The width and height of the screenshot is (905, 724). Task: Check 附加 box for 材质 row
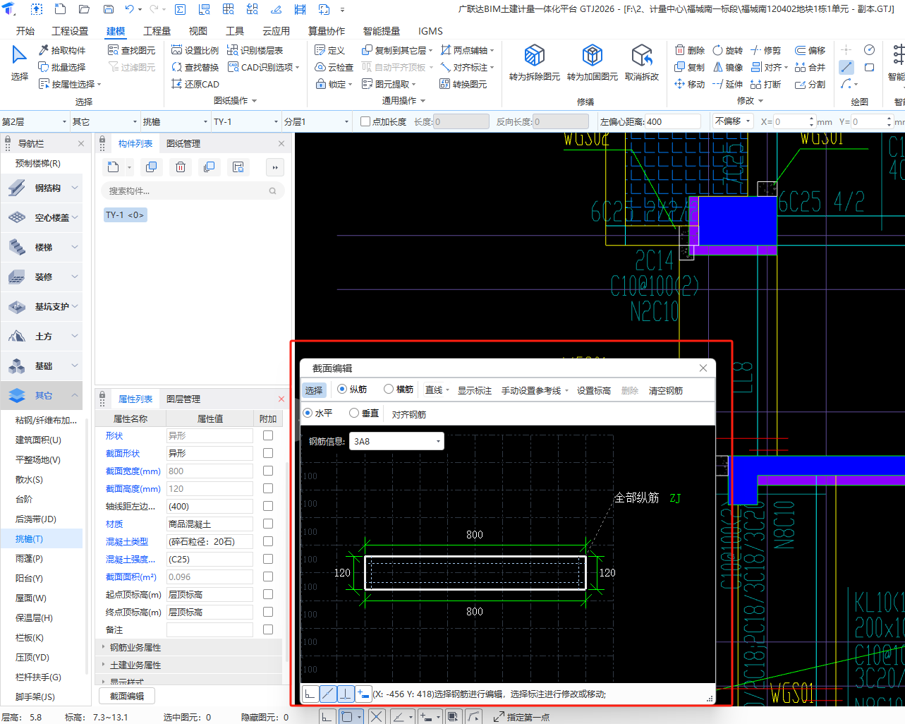[x=268, y=524]
